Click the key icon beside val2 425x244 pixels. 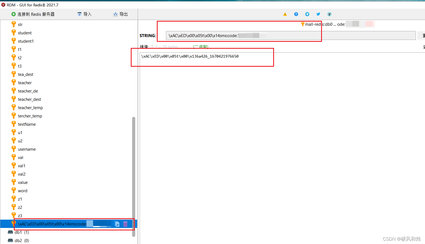click(14, 174)
